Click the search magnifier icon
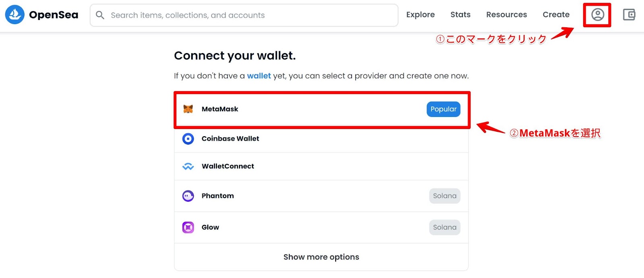 pyautogui.click(x=100, y=15)
